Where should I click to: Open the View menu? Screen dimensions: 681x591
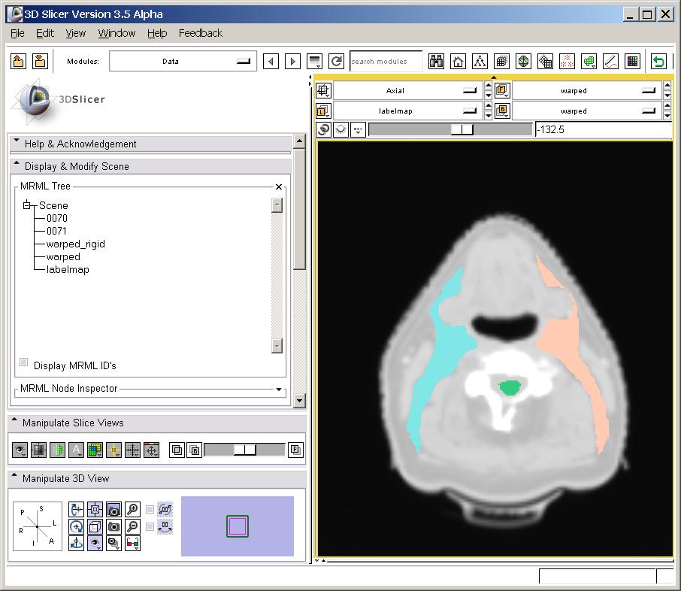(x=75, y=33)
